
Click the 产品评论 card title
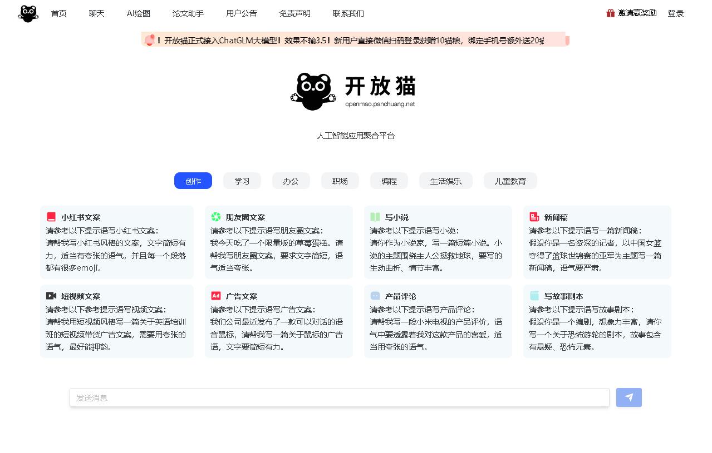point(401,296)
